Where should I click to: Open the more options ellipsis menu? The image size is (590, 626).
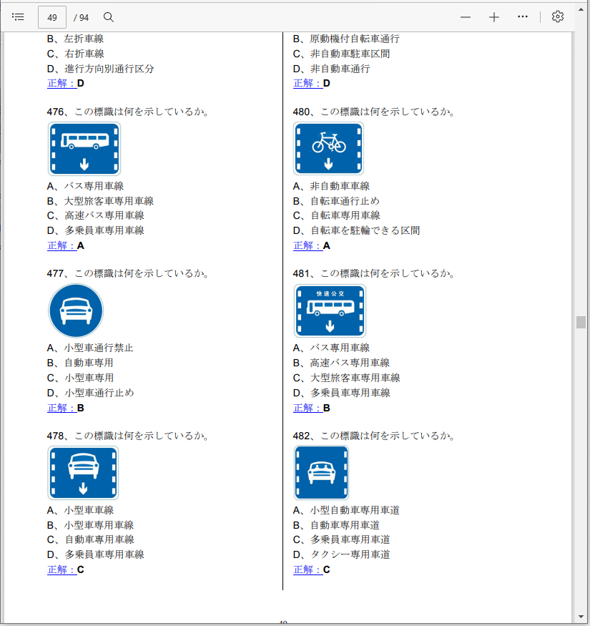click(x=523, y=17)
